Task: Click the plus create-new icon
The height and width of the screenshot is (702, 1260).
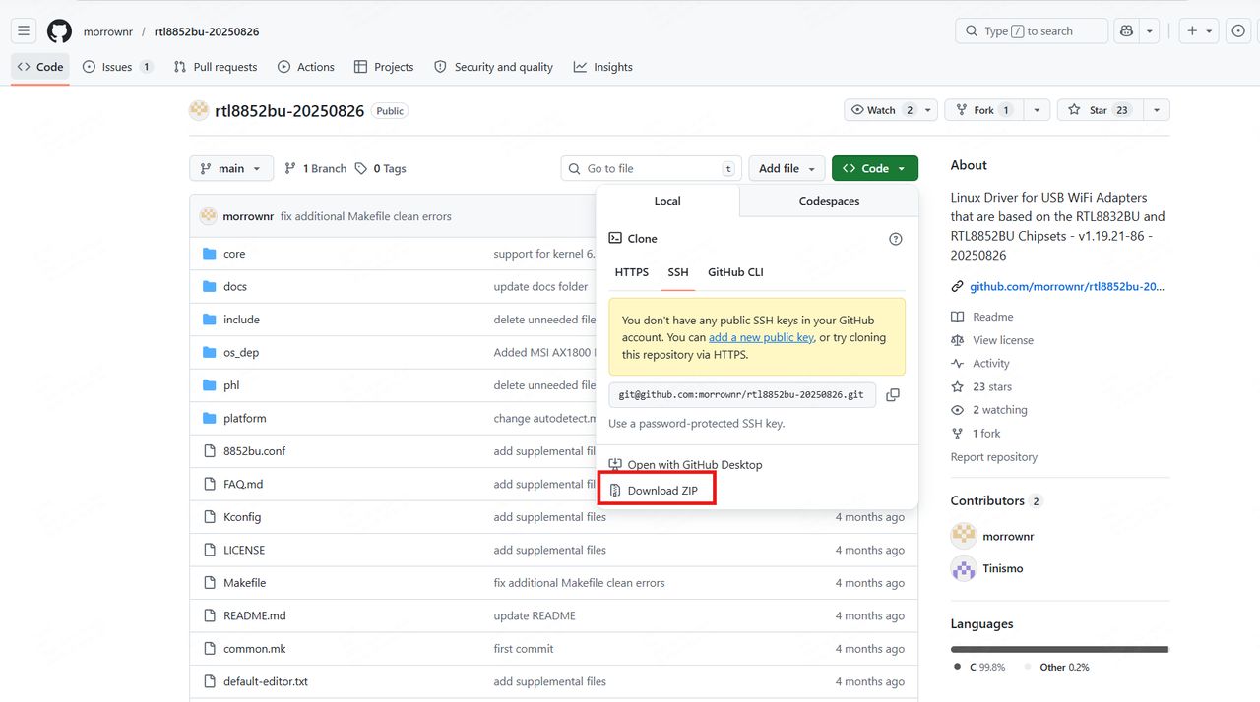Action: 1192,31
